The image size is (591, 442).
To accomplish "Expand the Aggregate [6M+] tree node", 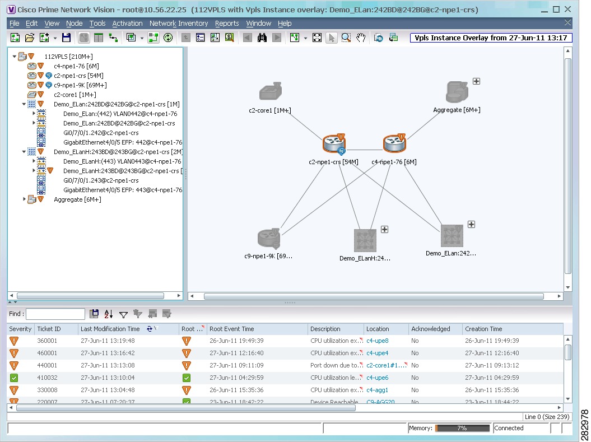I will (24, 199).
